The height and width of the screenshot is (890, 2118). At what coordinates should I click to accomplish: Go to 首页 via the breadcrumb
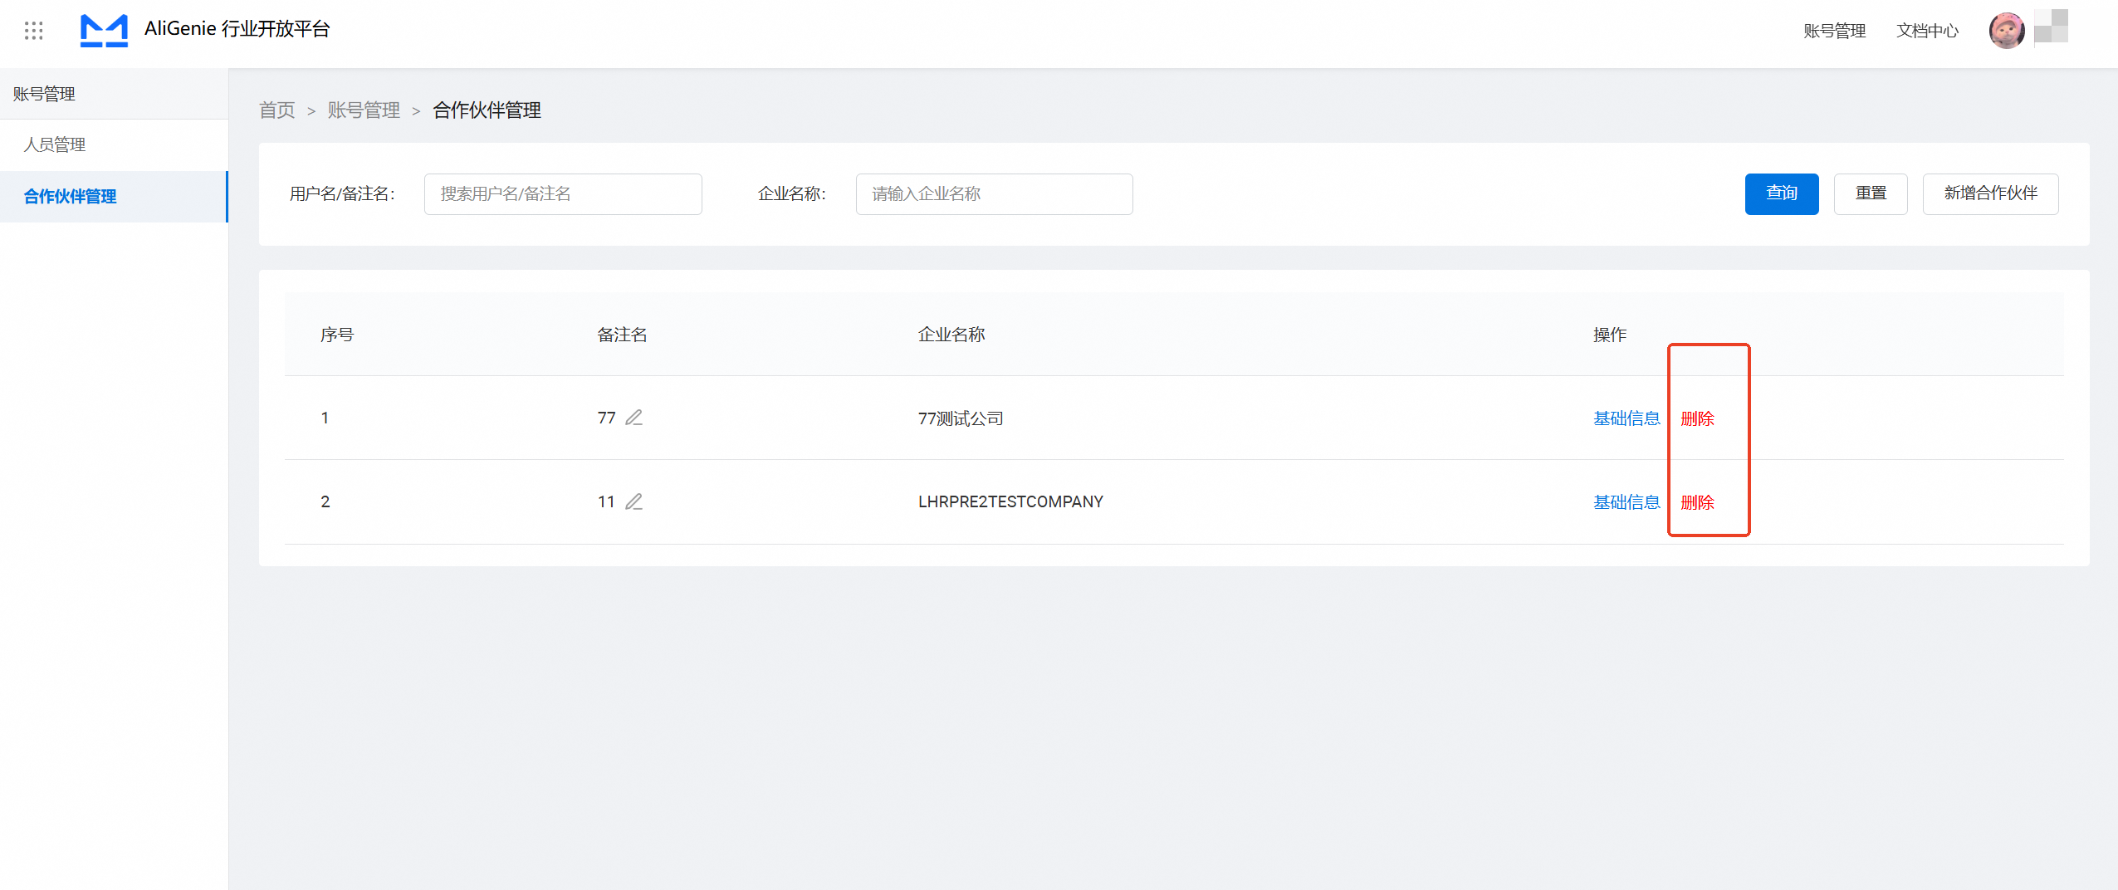click(x=277, y=110)
